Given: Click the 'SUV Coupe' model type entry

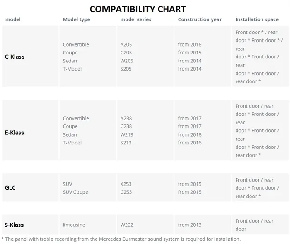Looking at the screenshot, I should coord(76,192).
